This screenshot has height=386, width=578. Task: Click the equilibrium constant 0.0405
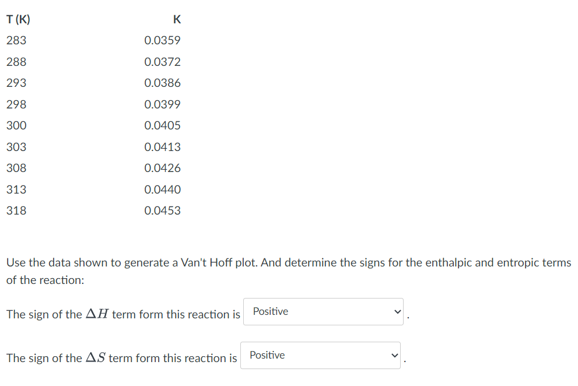[x=162, y=125]
